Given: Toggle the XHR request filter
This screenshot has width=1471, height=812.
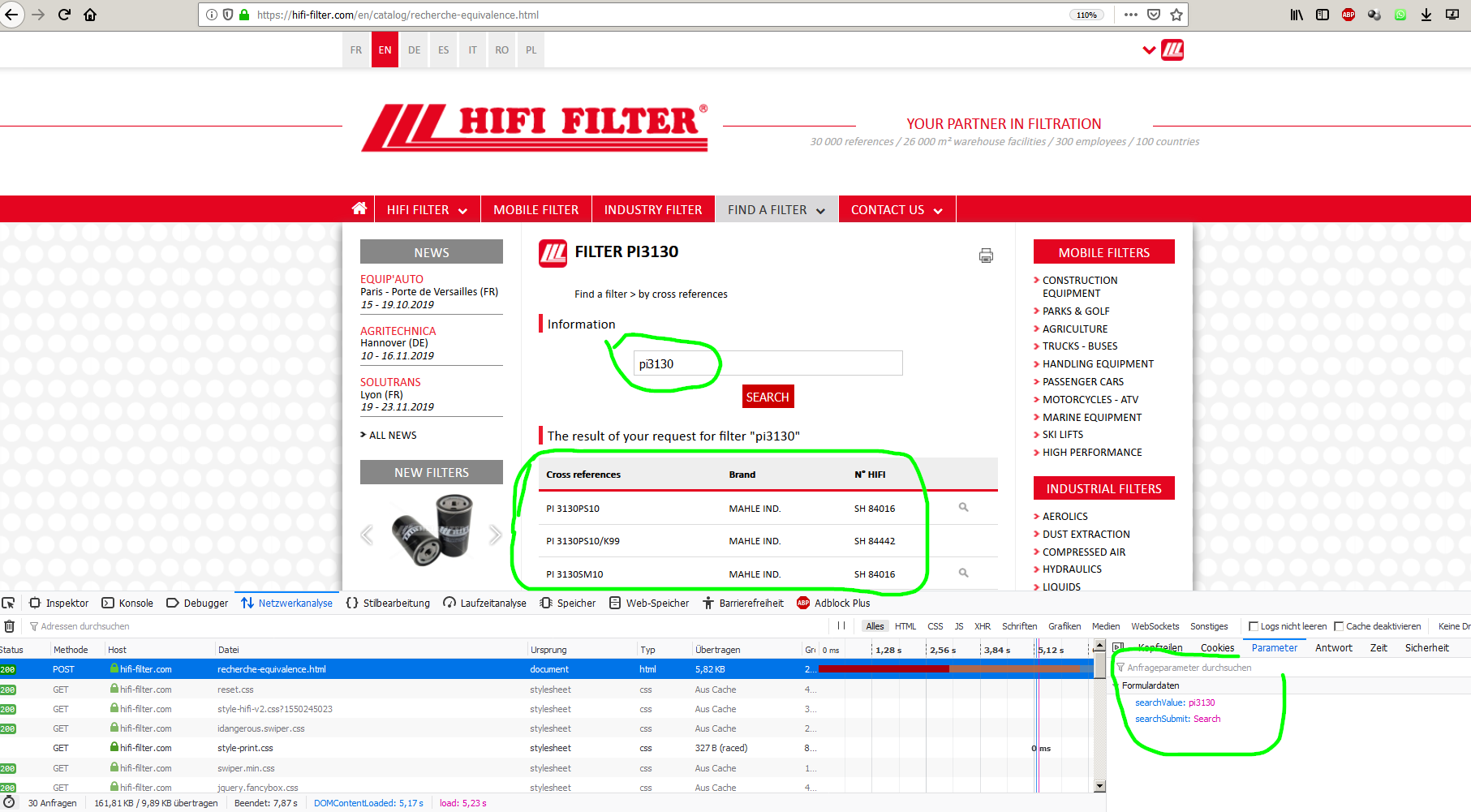Looking at the screenshot, I should pos(983,626).
